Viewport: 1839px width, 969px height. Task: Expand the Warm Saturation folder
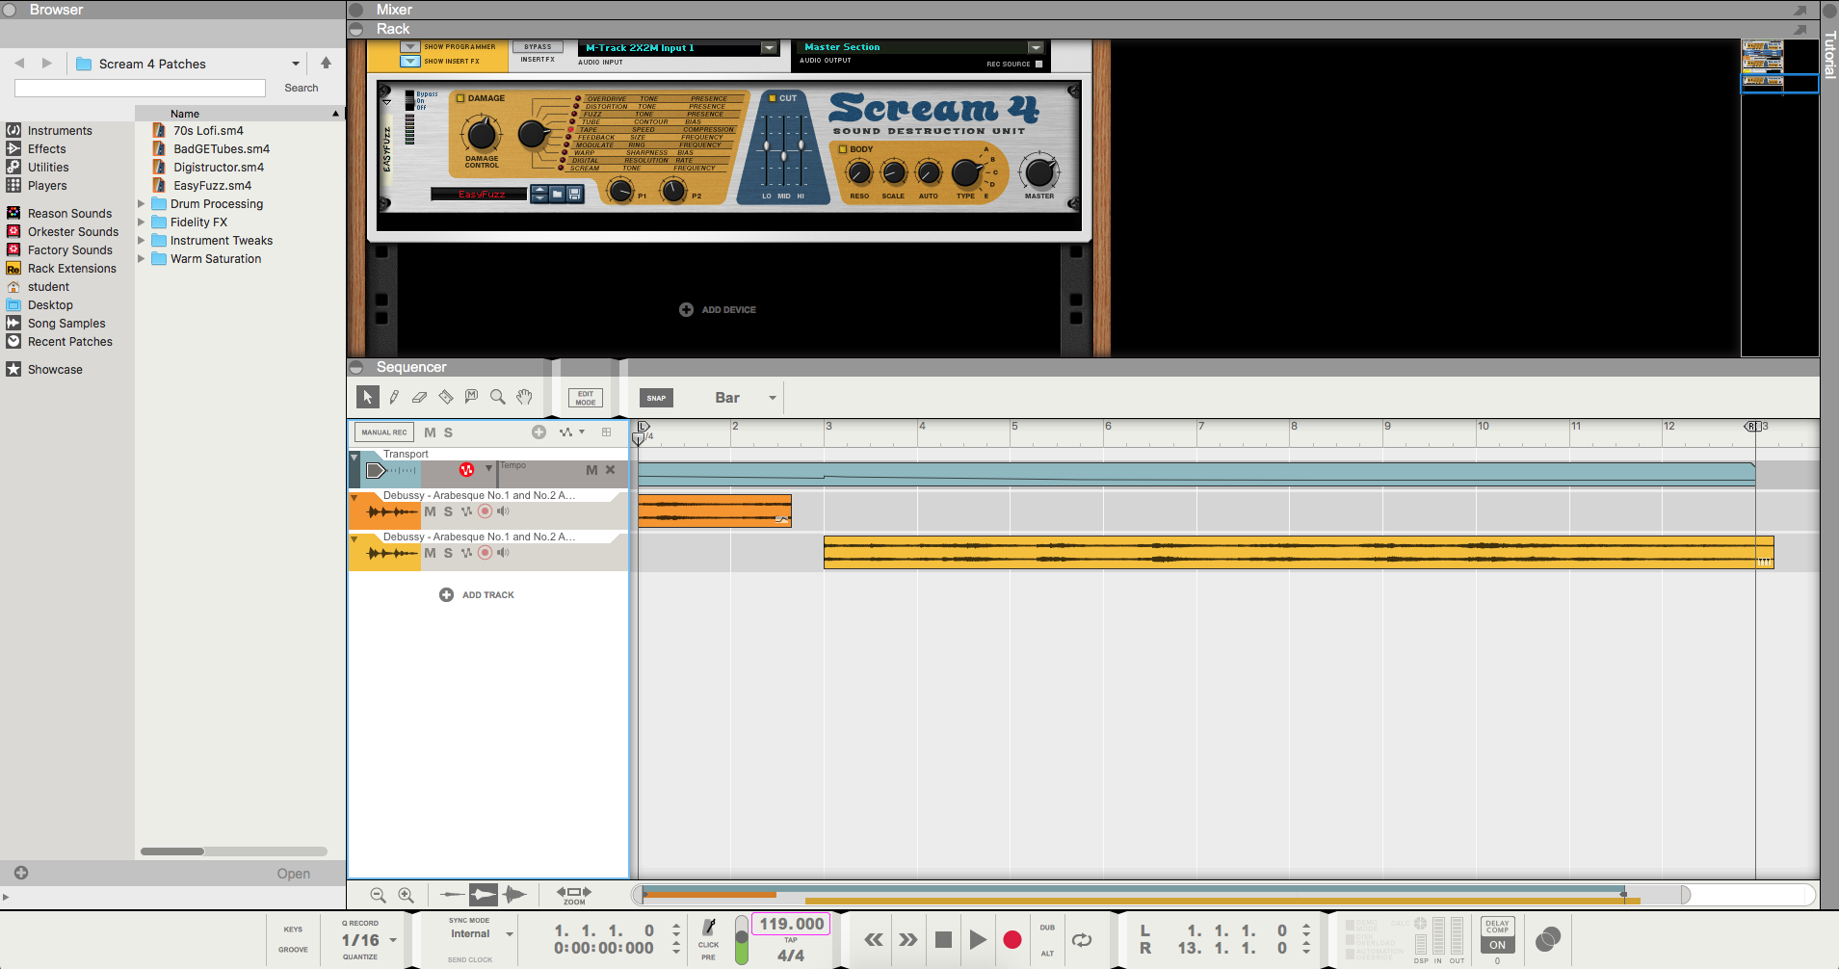[x=142, y=259]
